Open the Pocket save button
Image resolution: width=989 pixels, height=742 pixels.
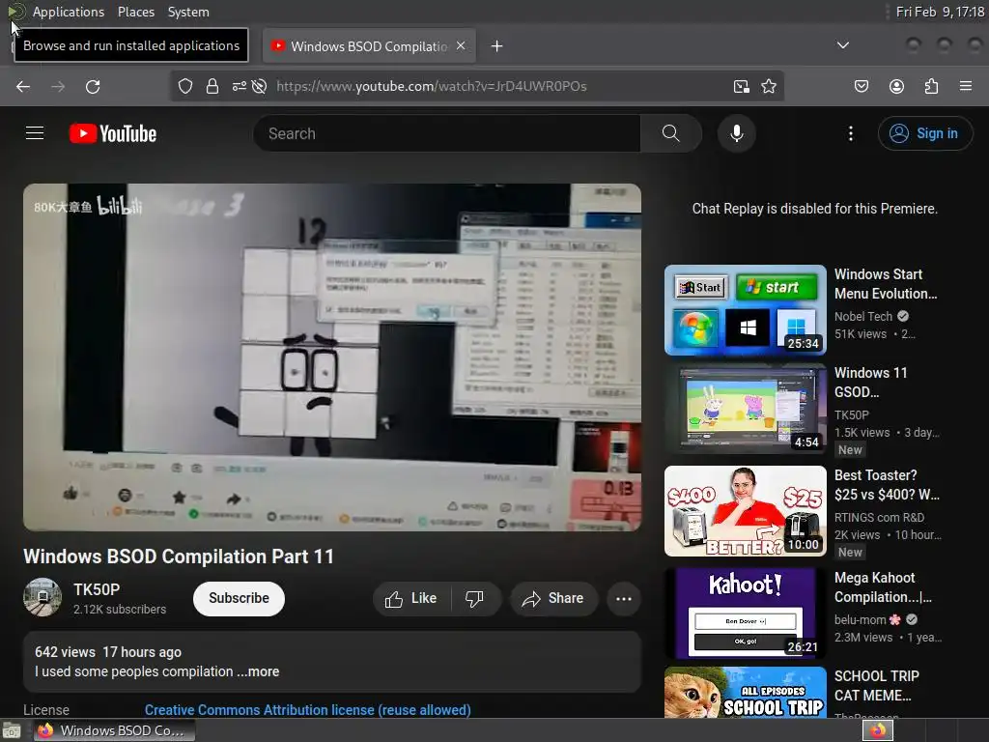coord(861,86)
